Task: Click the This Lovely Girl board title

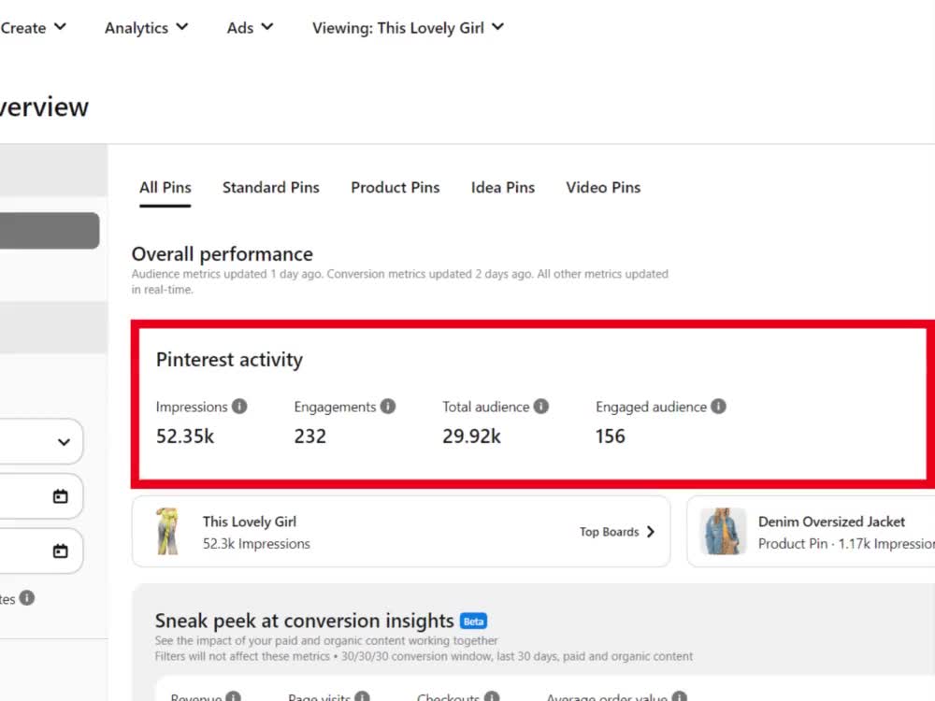Action: (250, 522)
